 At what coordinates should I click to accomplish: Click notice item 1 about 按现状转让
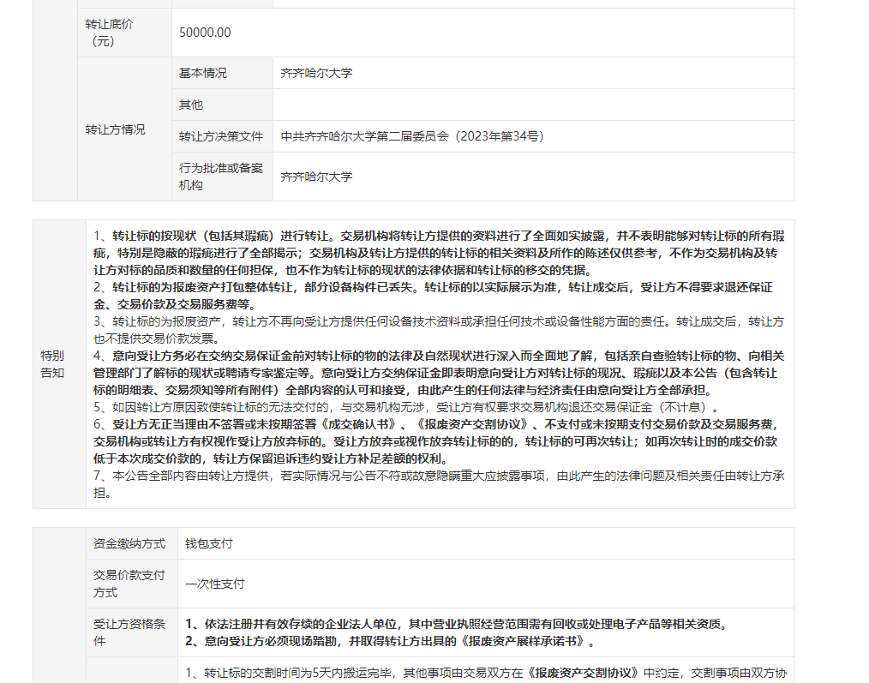point(439,253)
